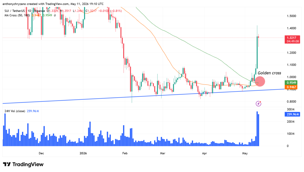
Task: Click the purple lightning event icon
Action: coord(259,104)
